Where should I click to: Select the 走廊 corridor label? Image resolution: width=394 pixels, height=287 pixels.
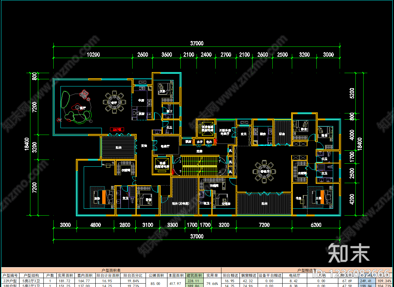199,151
